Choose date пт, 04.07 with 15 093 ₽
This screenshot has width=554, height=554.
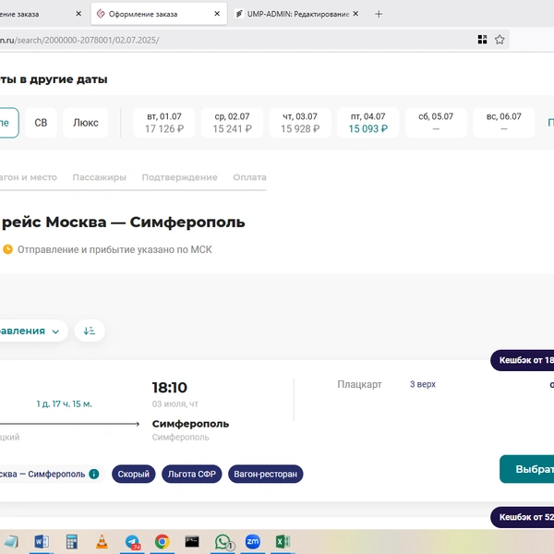[x=368, y=123]
